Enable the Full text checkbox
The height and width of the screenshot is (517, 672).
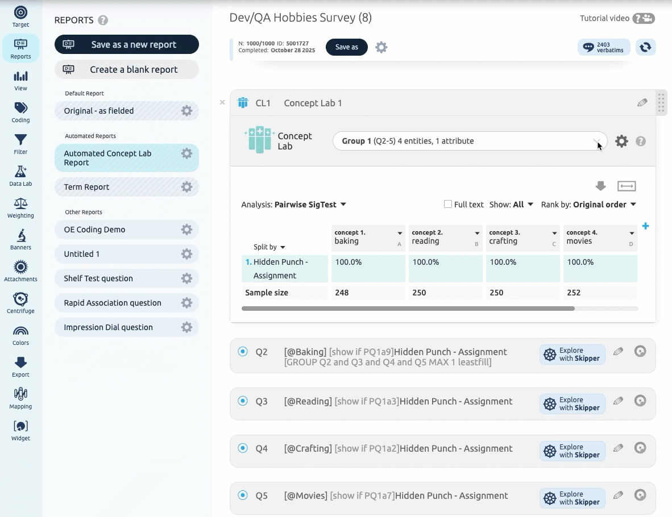point(448,205)
